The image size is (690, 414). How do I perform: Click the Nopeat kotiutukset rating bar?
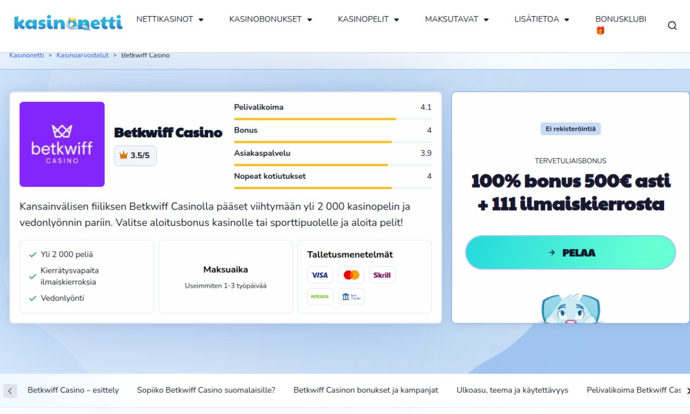pos(333,188)
